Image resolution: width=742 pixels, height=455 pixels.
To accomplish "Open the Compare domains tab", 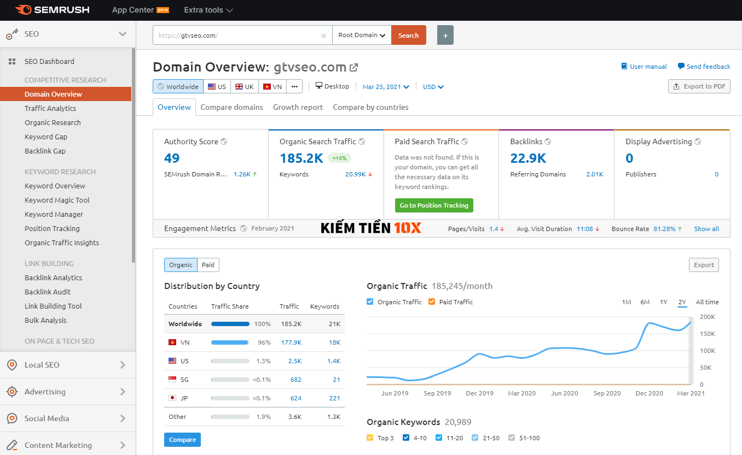I will (232, 107).
